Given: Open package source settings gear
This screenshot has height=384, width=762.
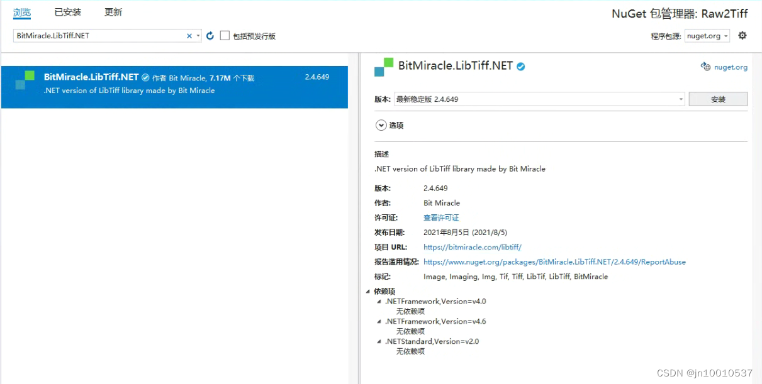Looking at the screenshot, I should pos(742,36).
